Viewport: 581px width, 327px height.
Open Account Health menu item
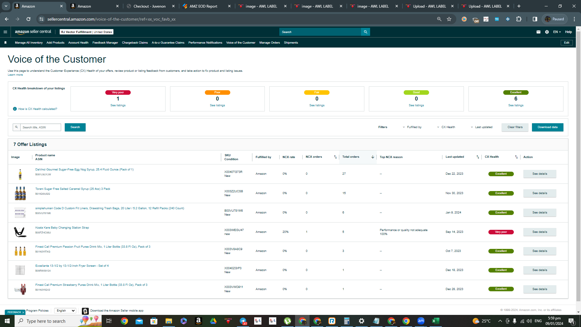click(78, 43)
